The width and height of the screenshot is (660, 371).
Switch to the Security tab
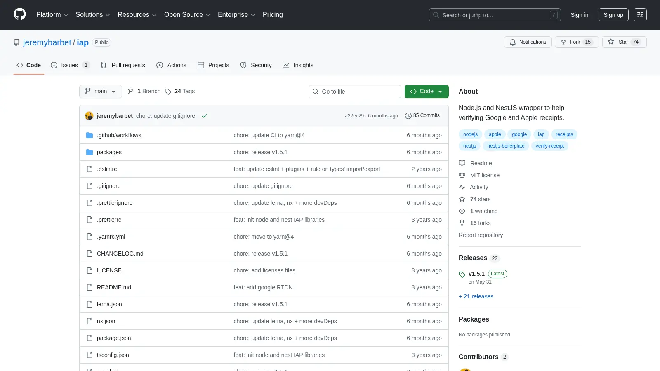256,65
